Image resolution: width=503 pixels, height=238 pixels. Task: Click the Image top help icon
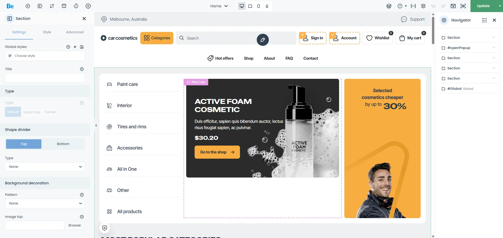pyautogui.click(x=82, y=217)
